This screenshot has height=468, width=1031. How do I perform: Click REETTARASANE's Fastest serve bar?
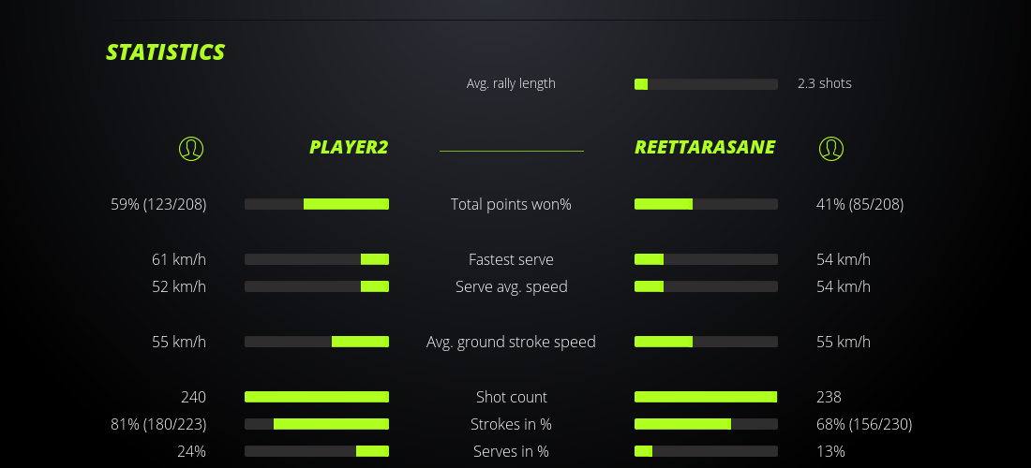706,259
